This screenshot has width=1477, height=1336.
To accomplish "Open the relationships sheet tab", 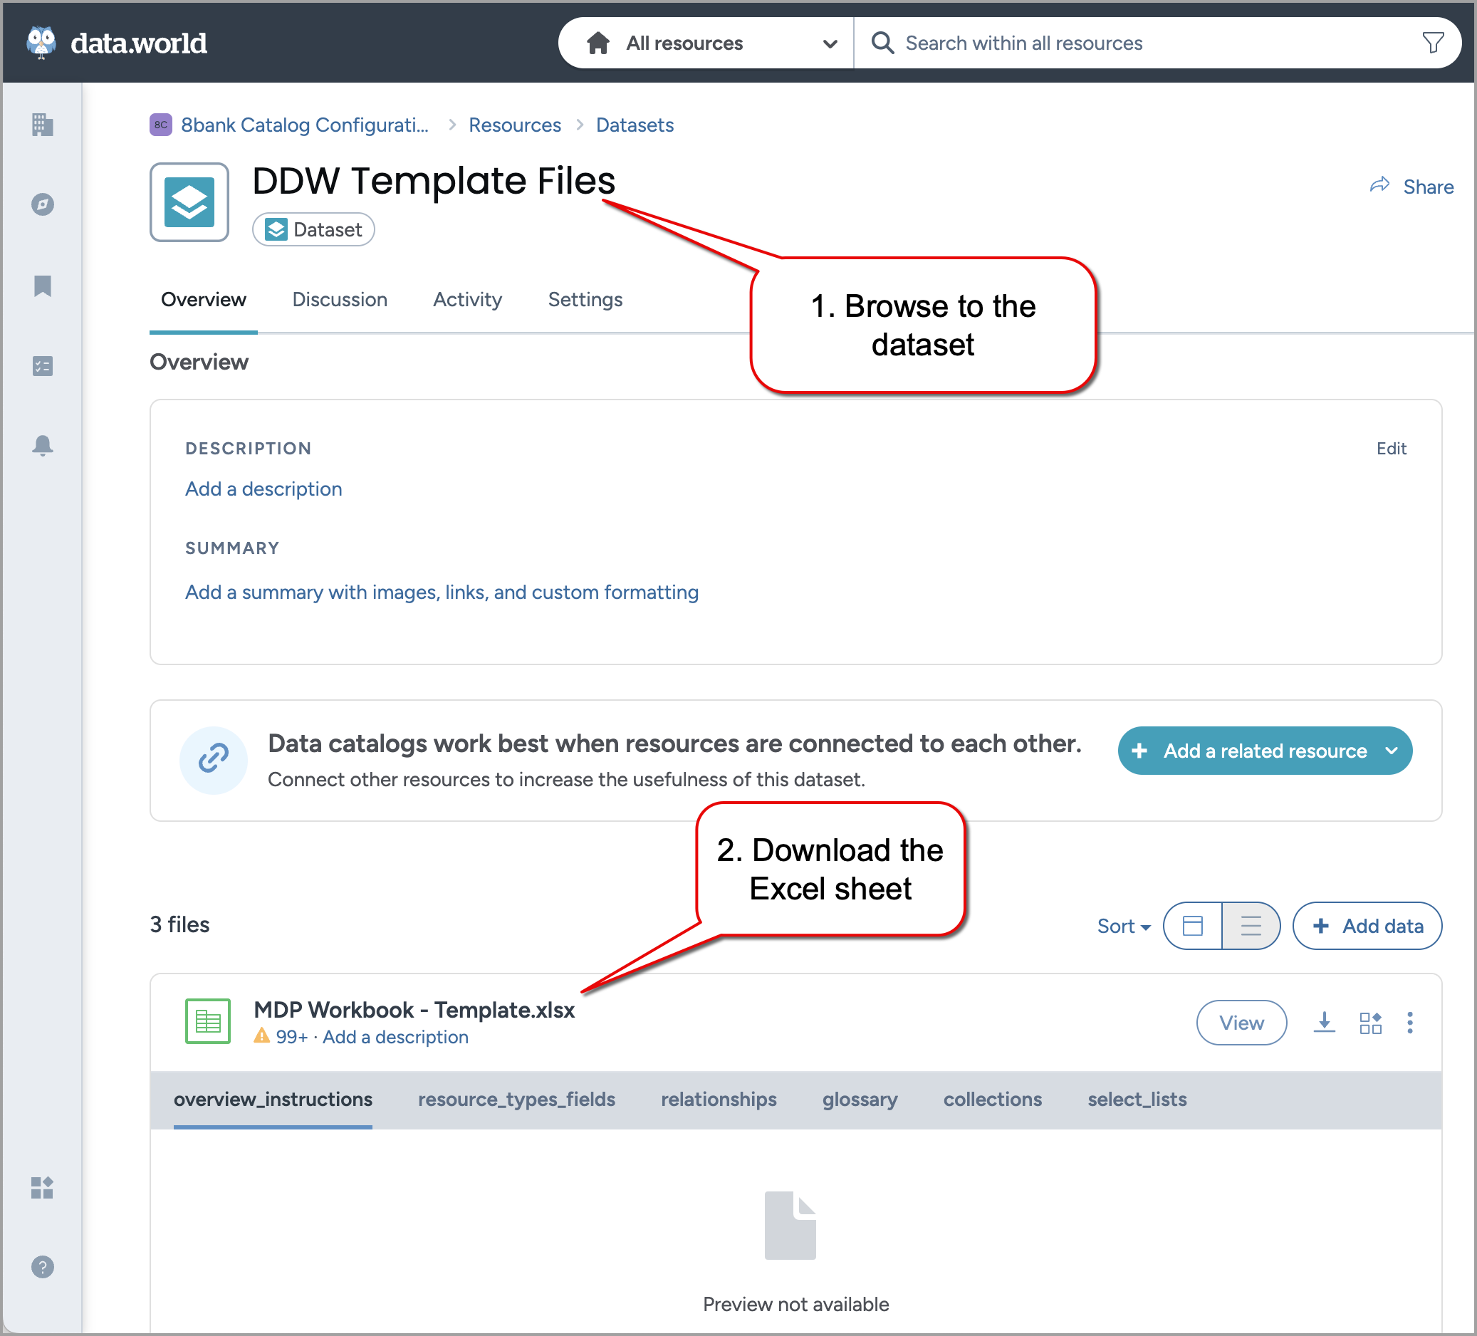I will click(x=719, y=1100).
